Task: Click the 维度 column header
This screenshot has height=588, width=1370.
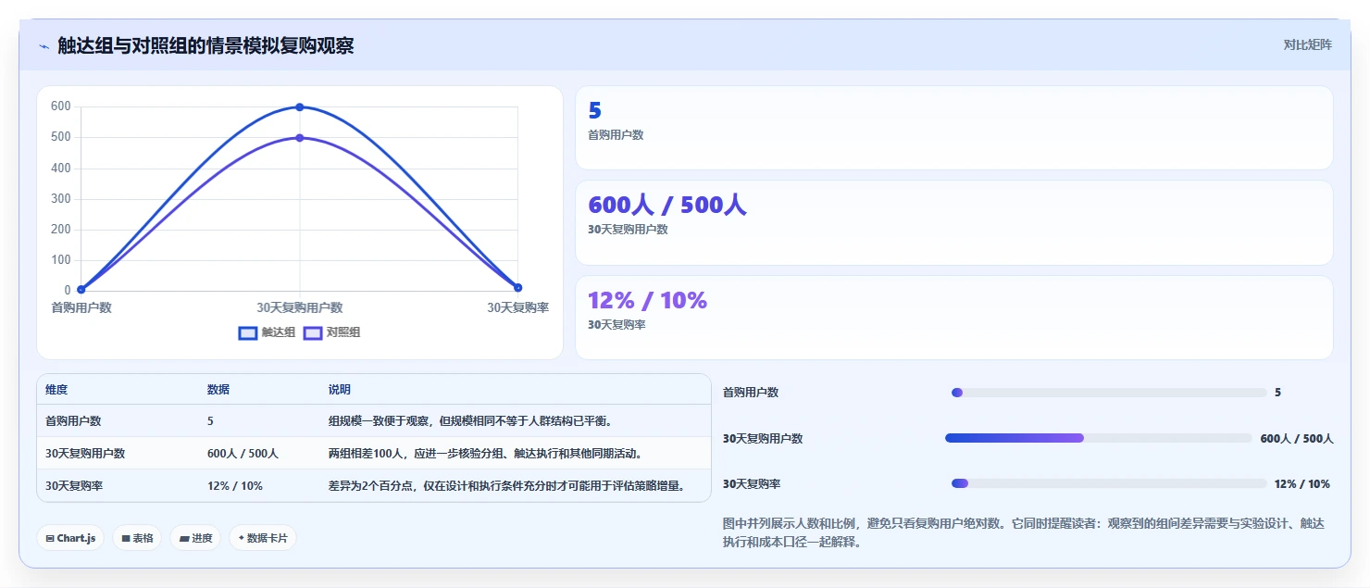Action: coord(56,390)
